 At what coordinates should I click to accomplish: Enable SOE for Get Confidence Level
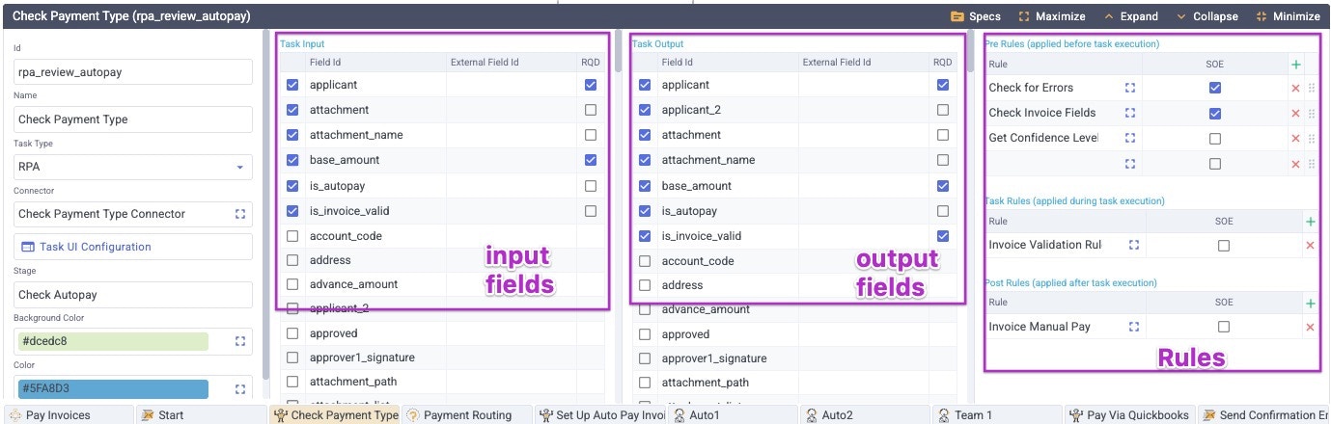(x=1215, y=138)
